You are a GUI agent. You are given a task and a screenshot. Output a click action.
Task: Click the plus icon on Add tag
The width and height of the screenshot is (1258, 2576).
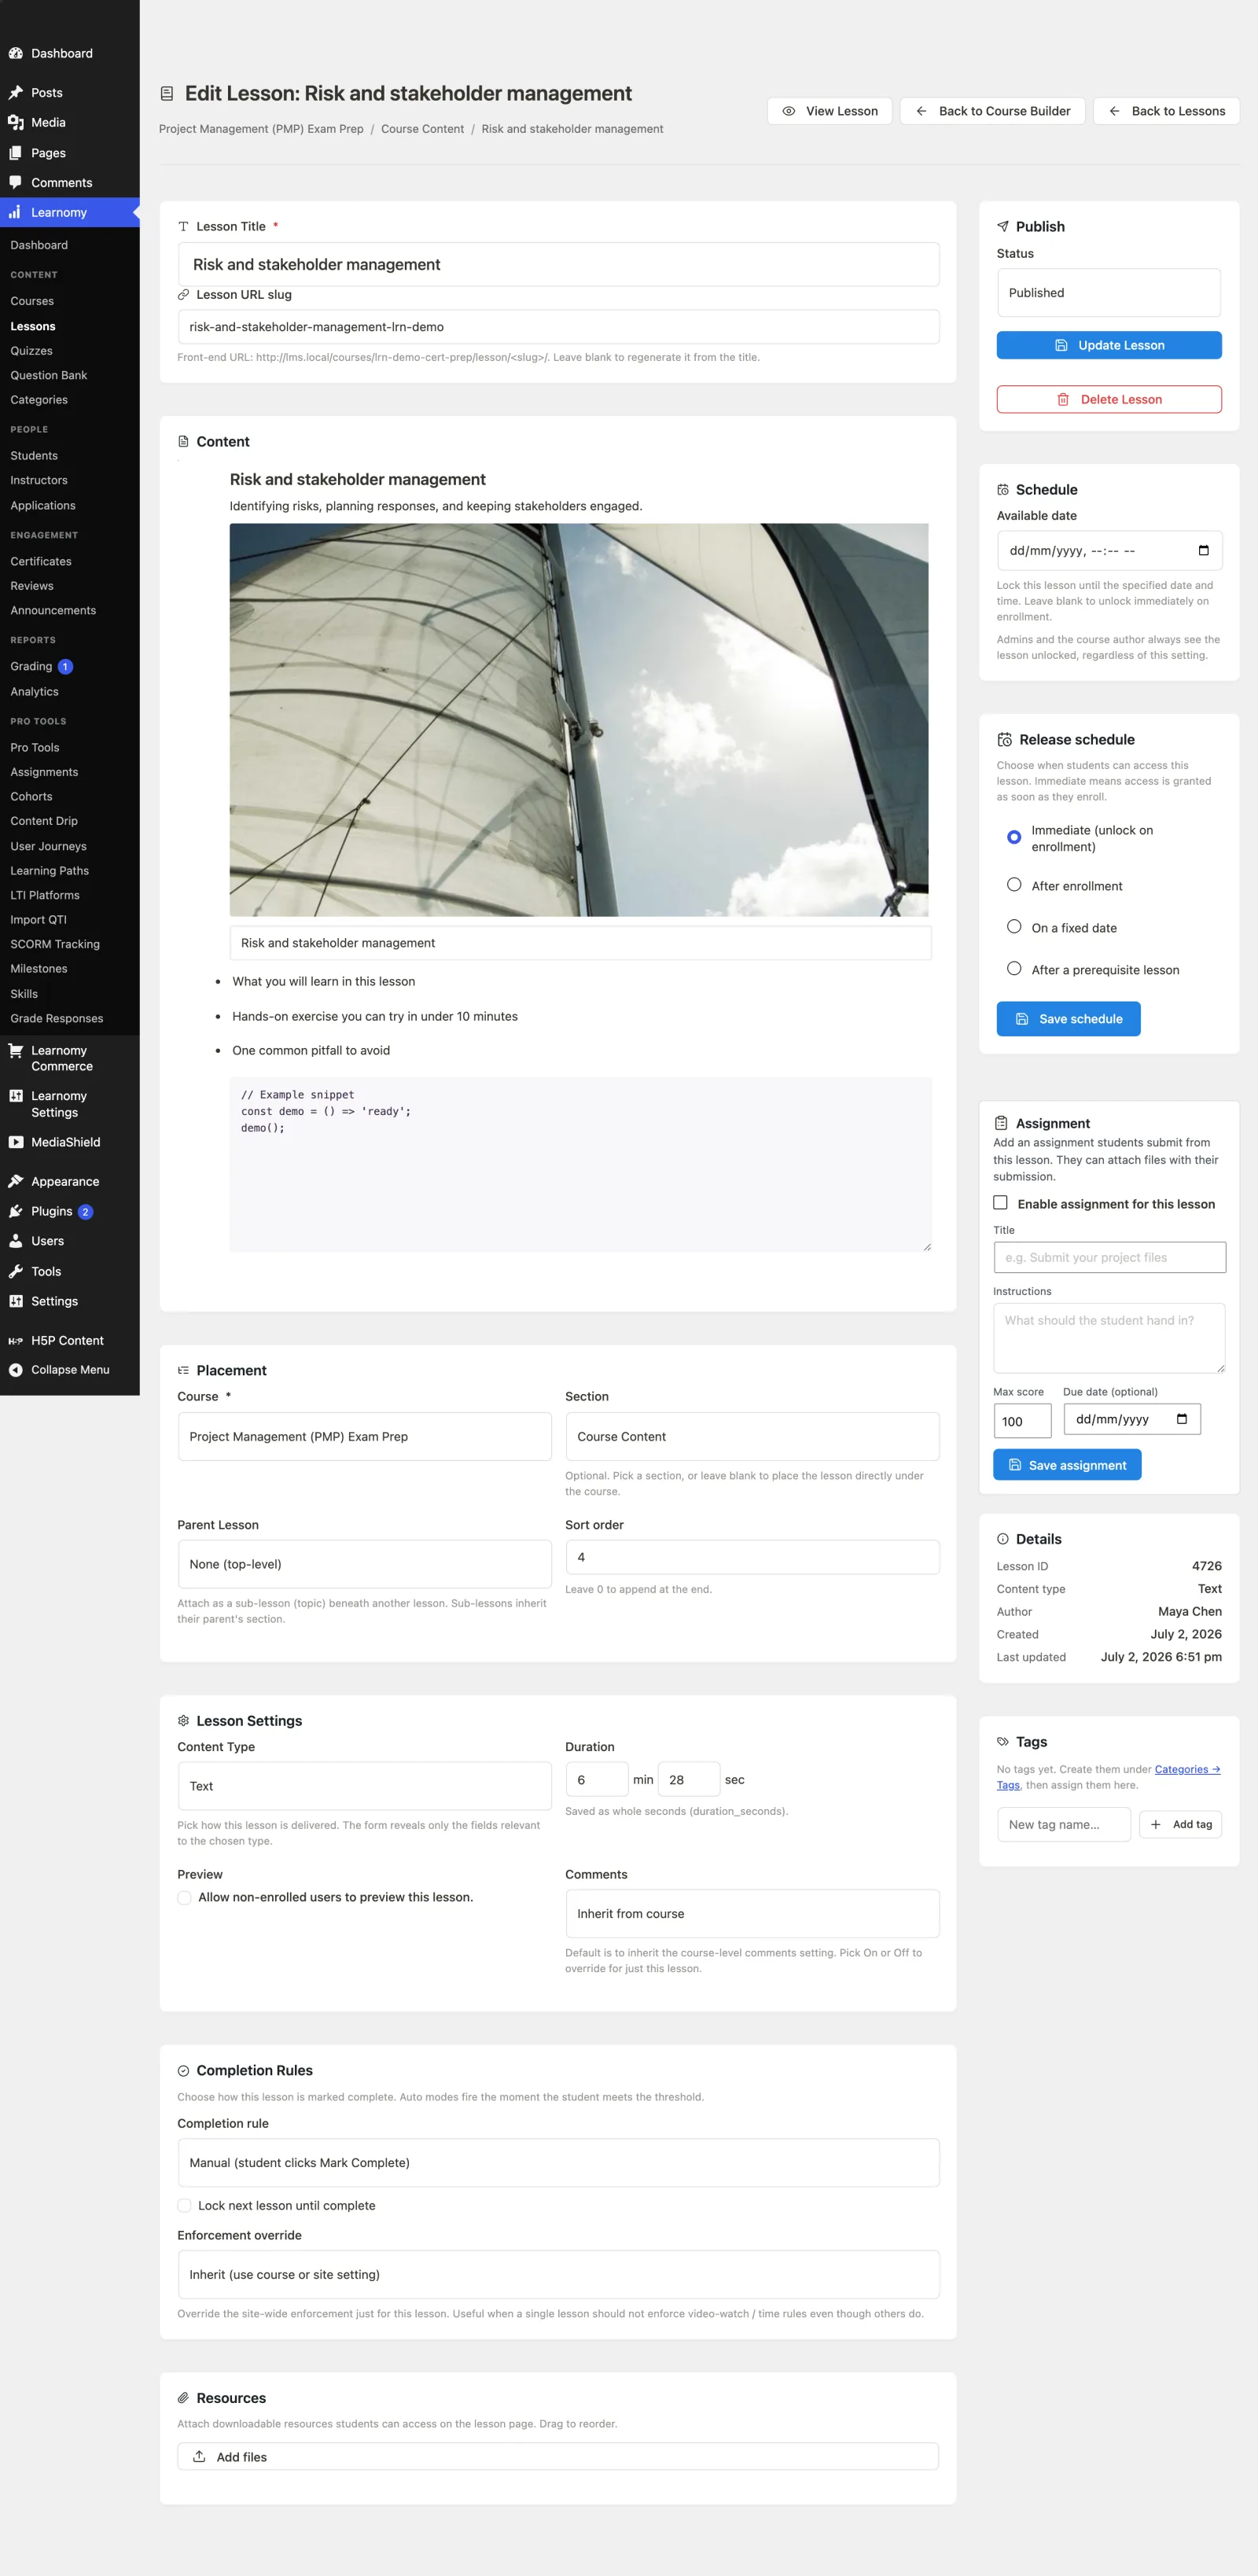coord(1155,1824)
